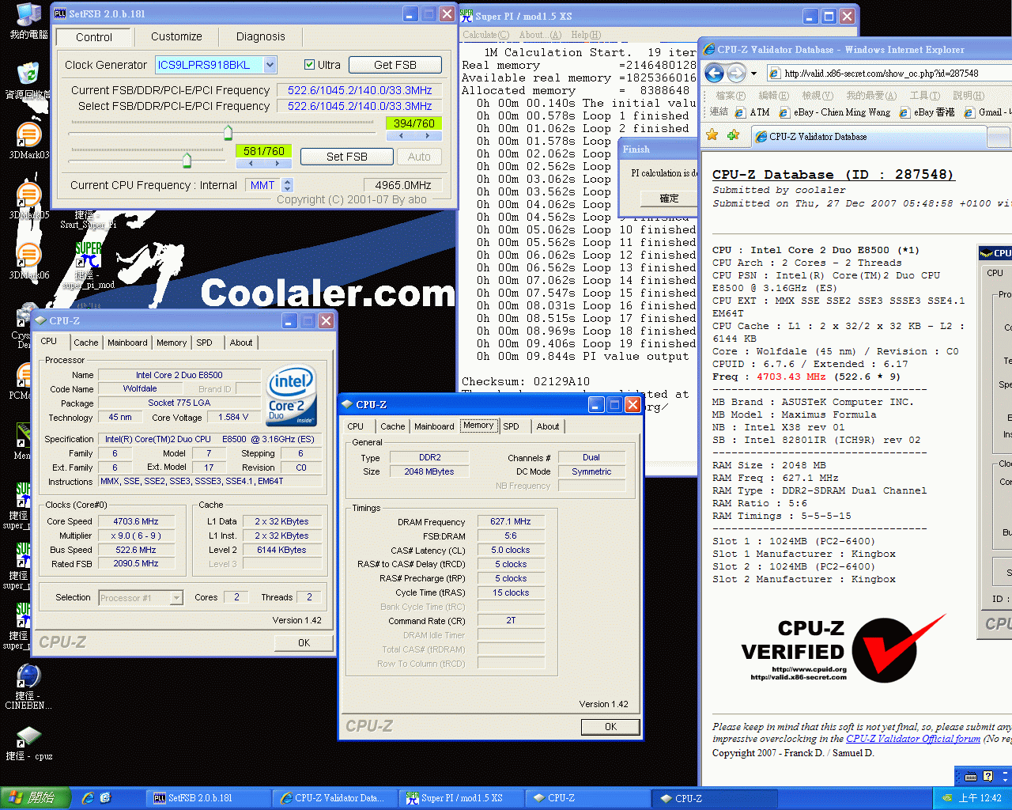Click the MMT spinner arrows
The height and width of the screenshot is (810, 1012).
pyautogui.click(x=288, y=185)
